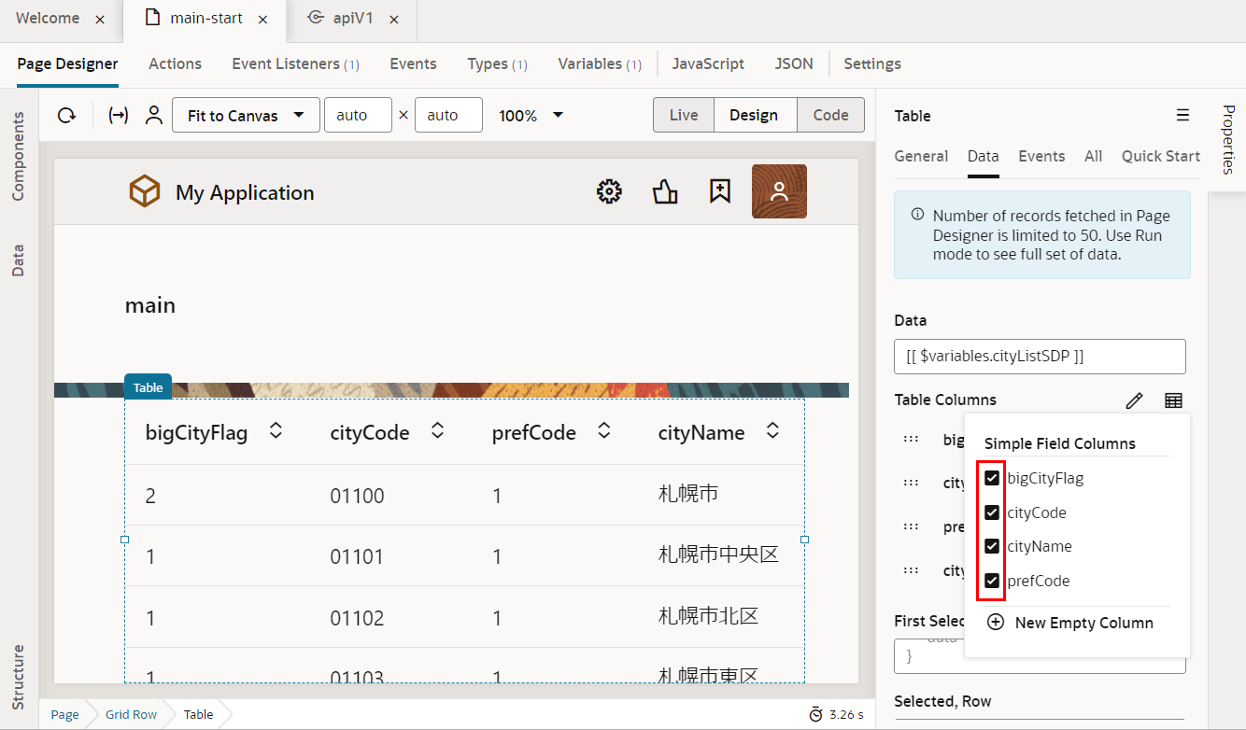Open the Fit to Canvas dropdown
Image resolution: width=1246 pixels, height=730 pixels.
pos(246,116)
